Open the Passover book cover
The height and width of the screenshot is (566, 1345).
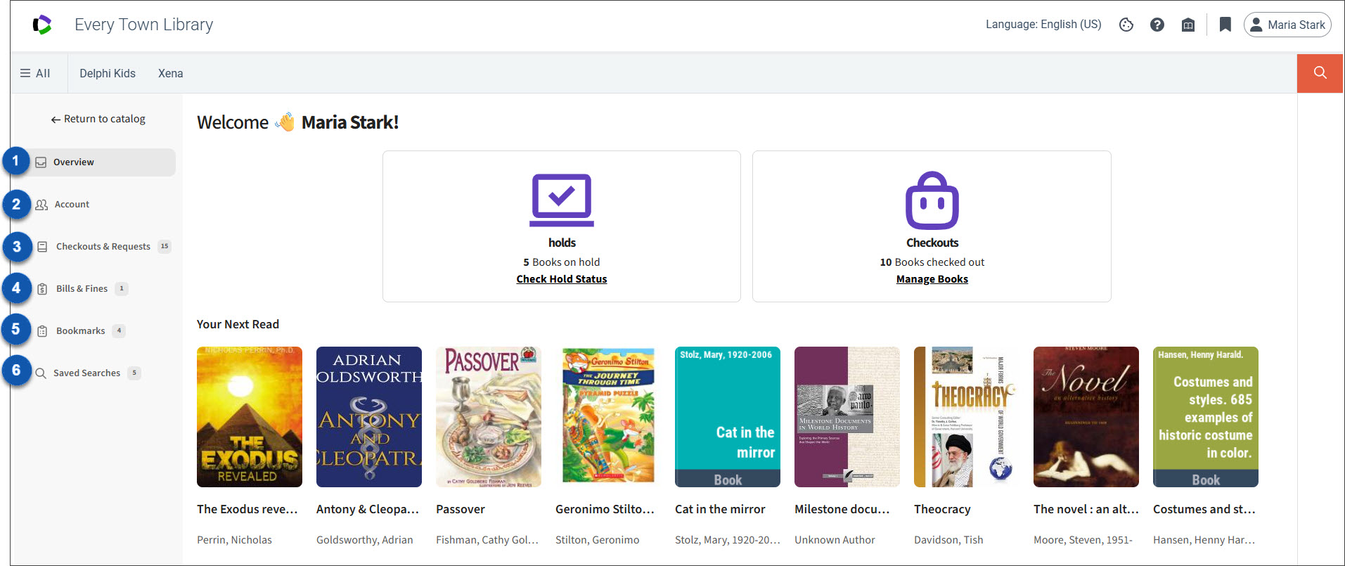coord(489,417)
